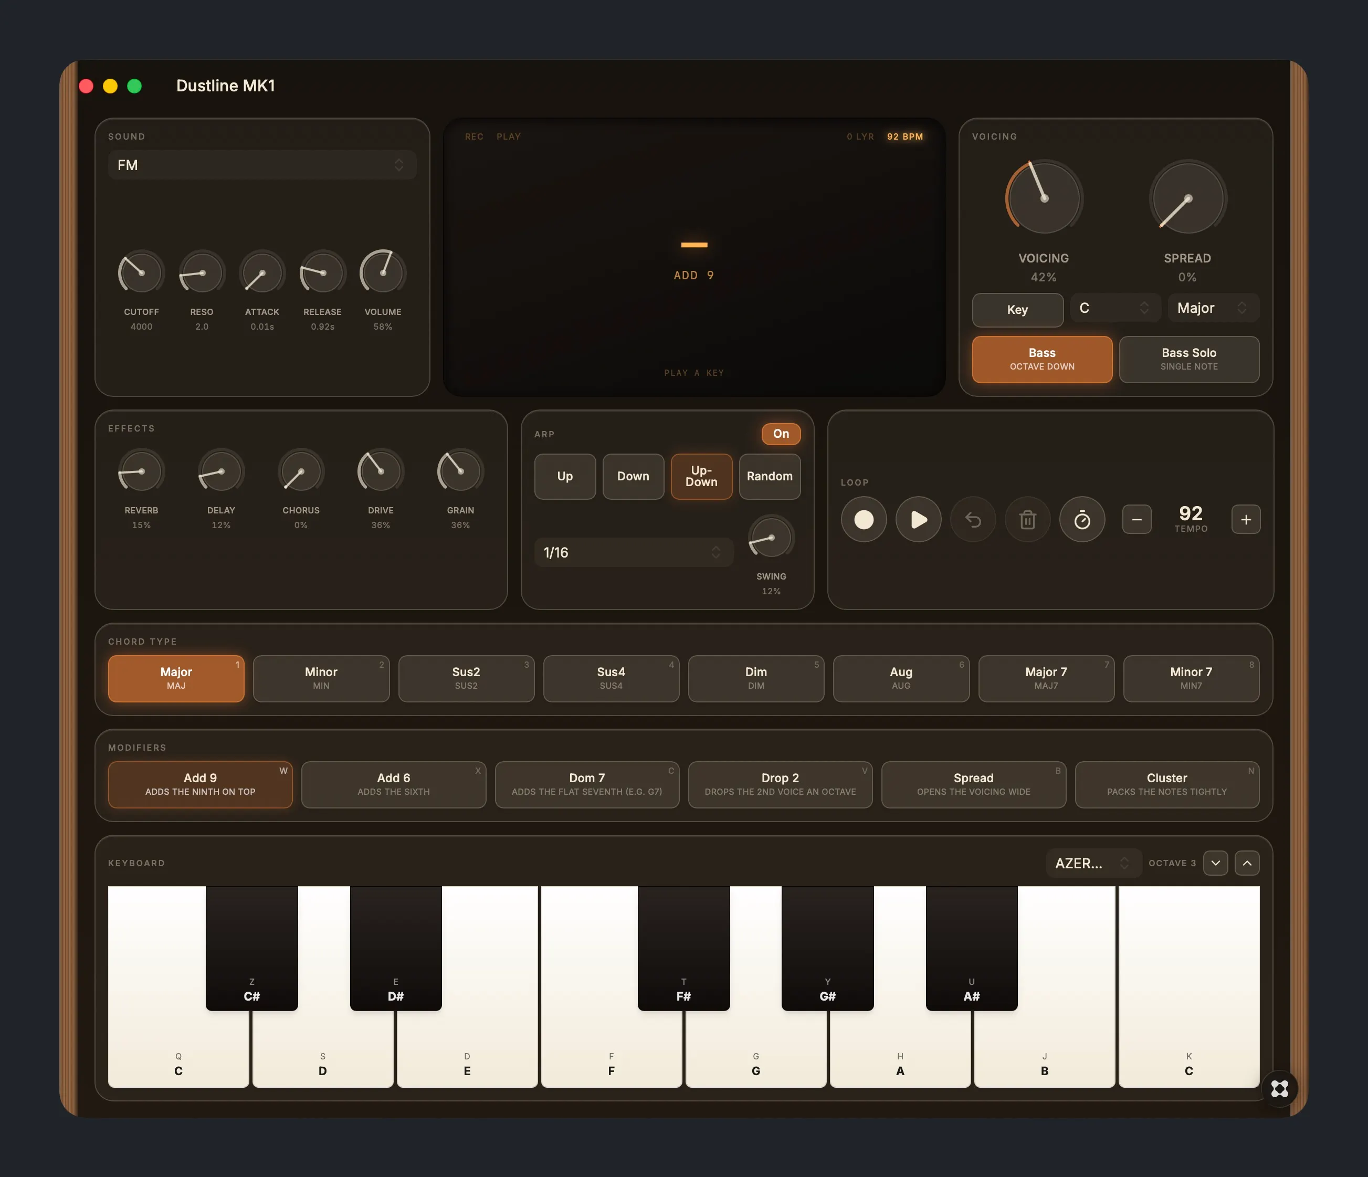Viewport: 1368px width, 1177px height.
Task: Select the Random arp pattern
Action: click(770, 477)
